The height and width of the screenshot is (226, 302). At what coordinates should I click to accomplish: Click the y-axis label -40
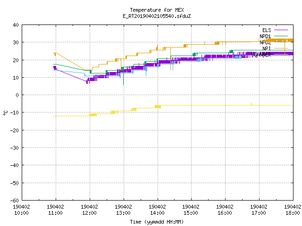point(15,165)
